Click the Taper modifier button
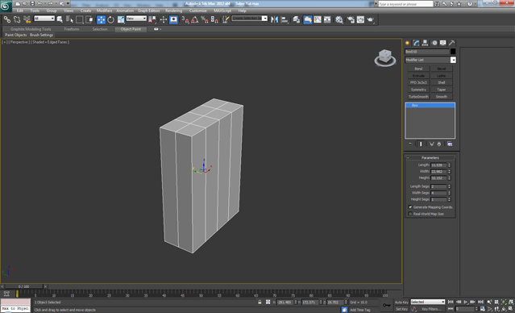 coord(442,90)
